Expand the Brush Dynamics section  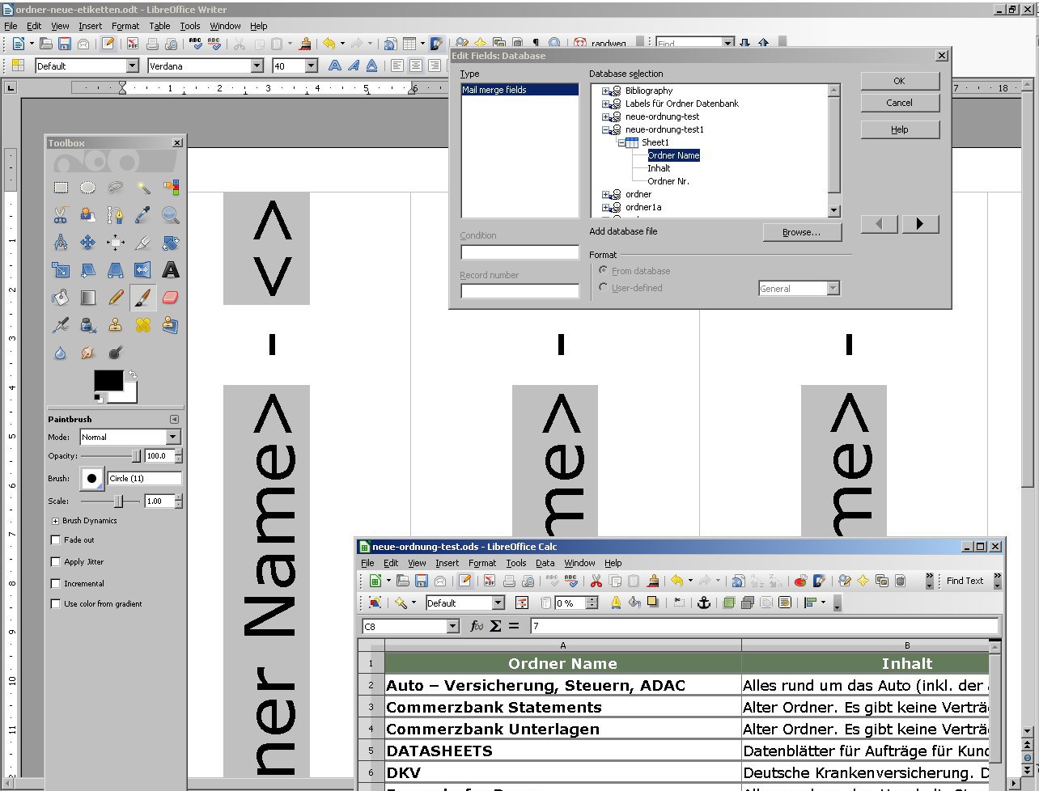pyautogui.click(x=56, y=521)
